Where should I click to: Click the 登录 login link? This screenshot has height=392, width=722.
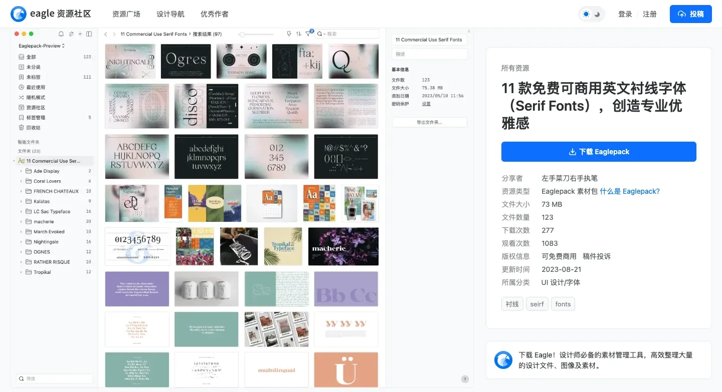pos(625,14)
